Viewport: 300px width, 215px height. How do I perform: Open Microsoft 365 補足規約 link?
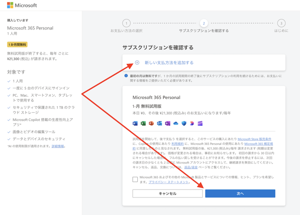pos(259,144)
